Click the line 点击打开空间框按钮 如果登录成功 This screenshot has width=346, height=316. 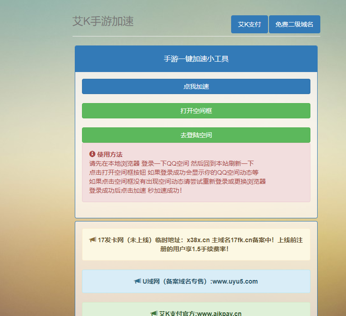coord(174,172)
